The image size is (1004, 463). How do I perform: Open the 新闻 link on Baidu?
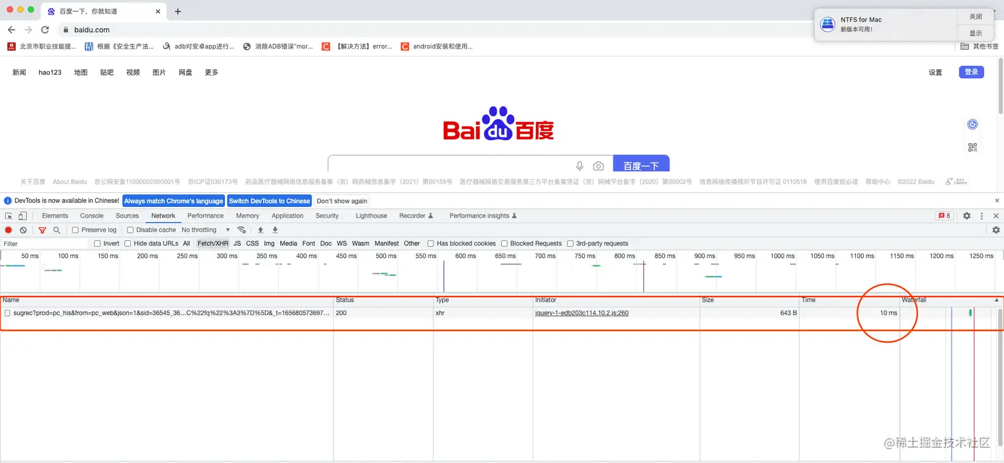[19, 72]
